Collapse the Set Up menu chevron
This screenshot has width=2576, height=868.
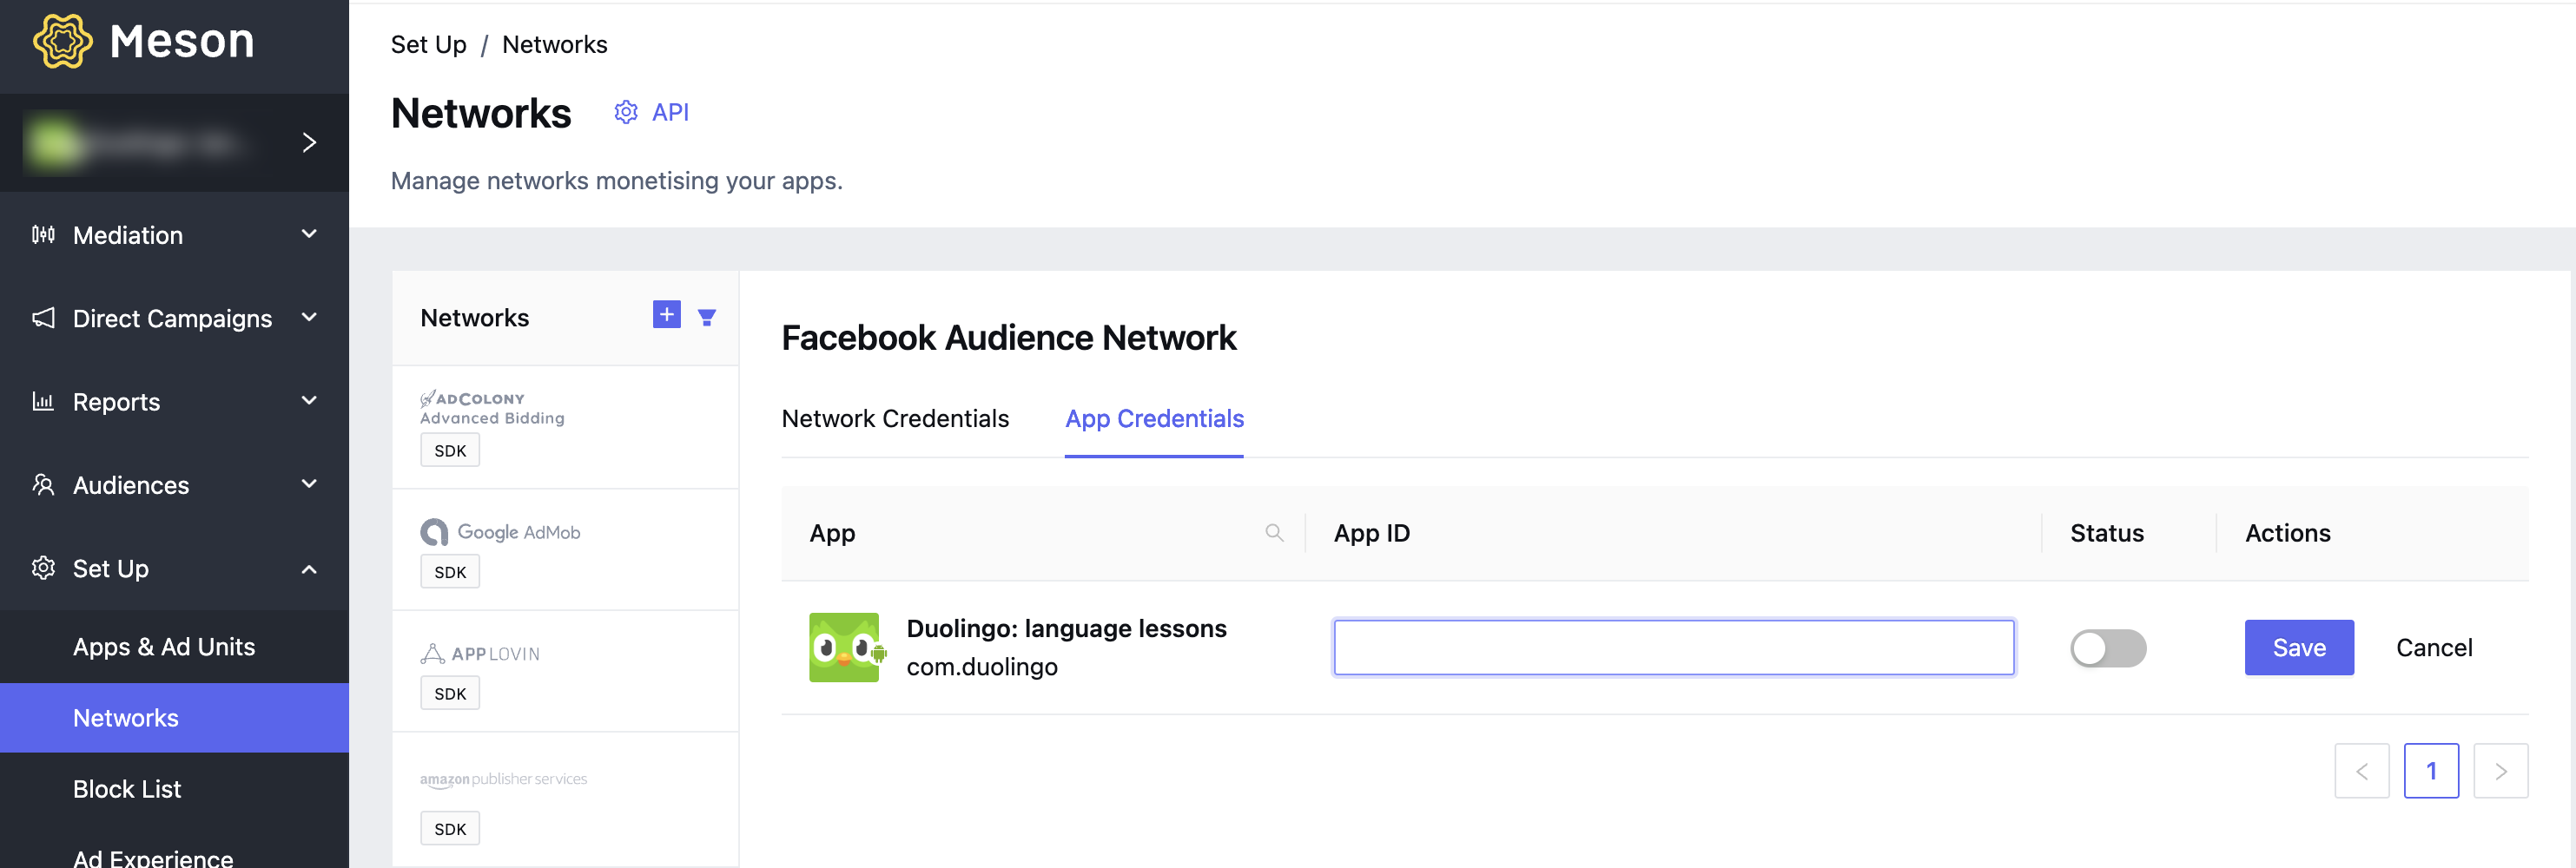[309, 569]
